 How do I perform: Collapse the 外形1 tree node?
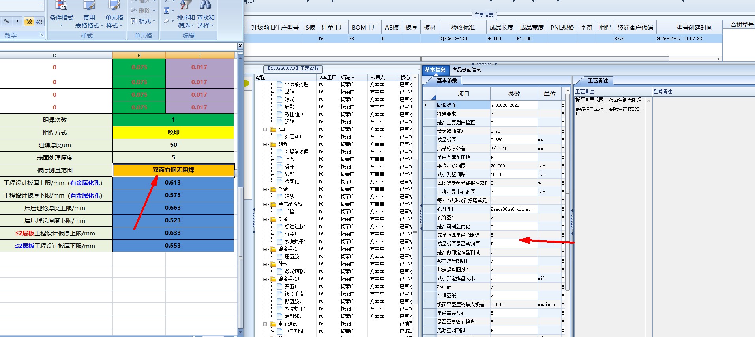coord(266,264)
